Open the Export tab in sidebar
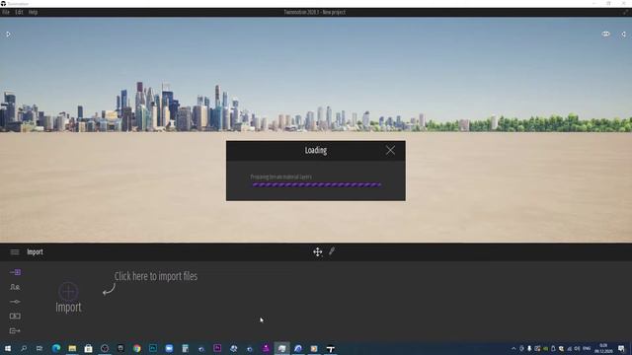Image resolution: width=632 pixels, height=355 pixels. click(15, 331)
